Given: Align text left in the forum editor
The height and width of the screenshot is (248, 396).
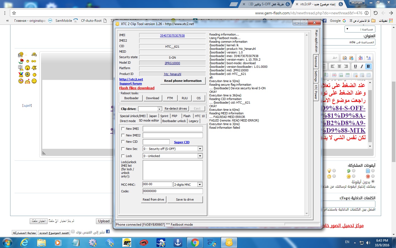Looking at the screenshot, I should click(x=333, y=66).
